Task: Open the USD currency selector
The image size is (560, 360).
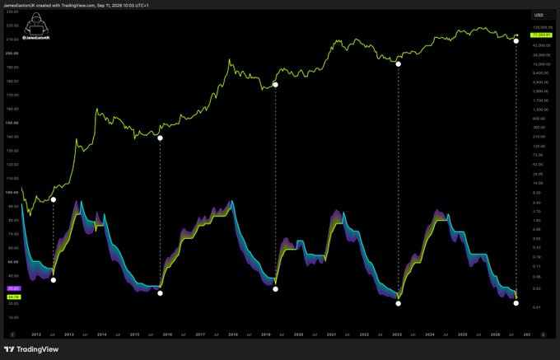Action: pyautogui.click(x=543, y=15)
